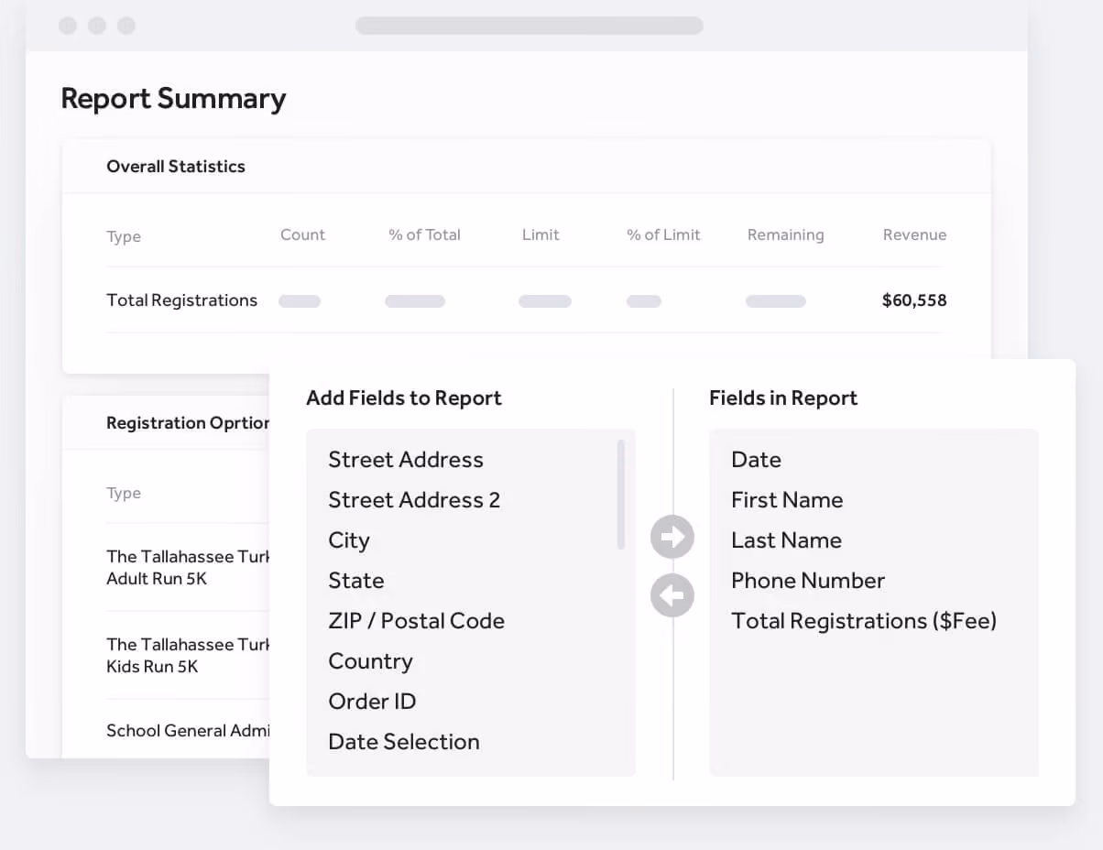Image resolution: width=1103 pixels, height=850 pixels.
Task: Click the Limit column header
Action: 541,234
